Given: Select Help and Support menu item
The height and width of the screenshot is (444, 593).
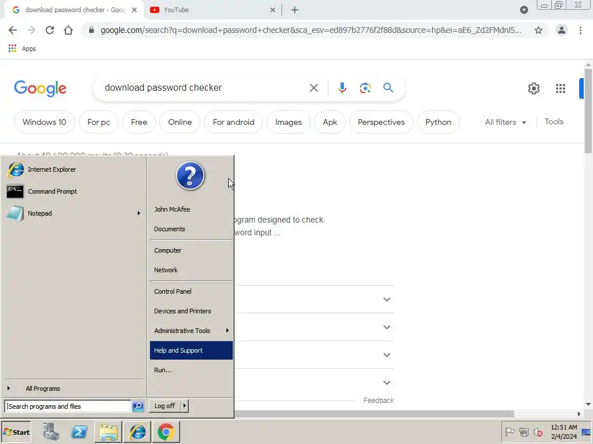Looking at the screenshot, I should point(191,350).
